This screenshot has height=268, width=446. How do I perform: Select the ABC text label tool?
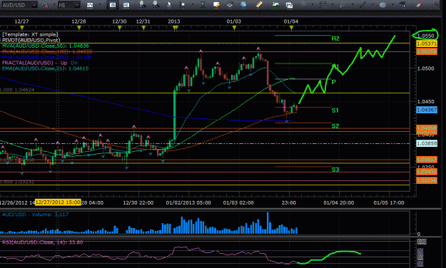403,4
